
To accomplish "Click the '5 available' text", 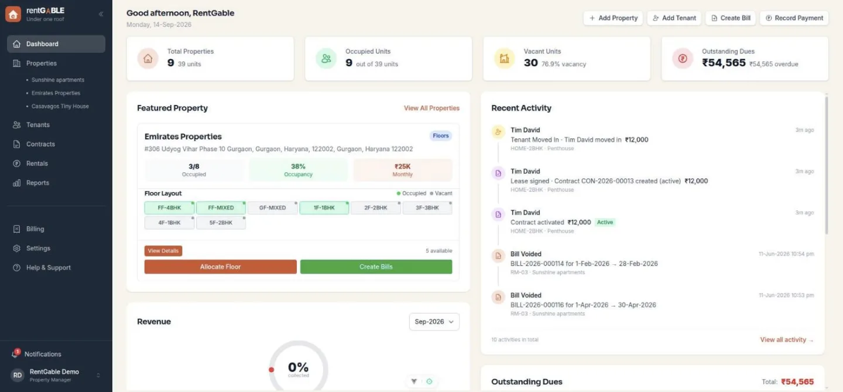I will point(439,251).
